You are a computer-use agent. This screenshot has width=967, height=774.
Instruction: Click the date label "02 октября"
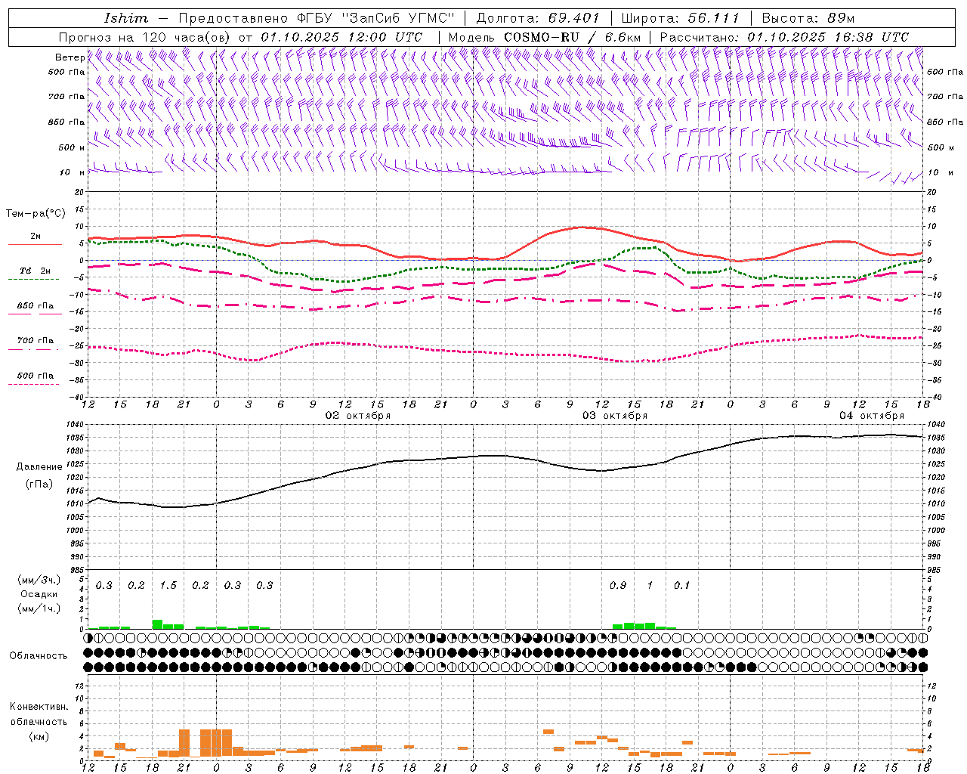coord(358,416)
